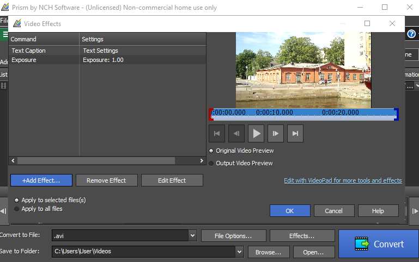Image resolution: width=419 pixels, height=262 pixels.
Task: Go to start of video preview
Action: tap(217, 133)
